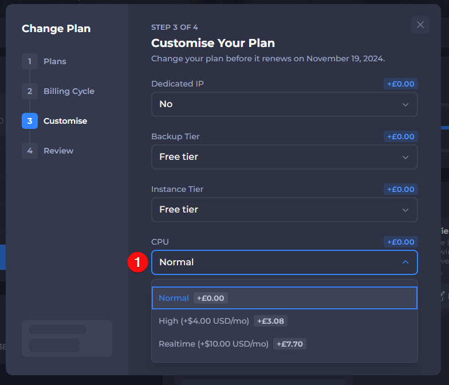Click the step 2 number icon
Screen dimensions: 449x385
pyautogui.click(x=30, y=91)
